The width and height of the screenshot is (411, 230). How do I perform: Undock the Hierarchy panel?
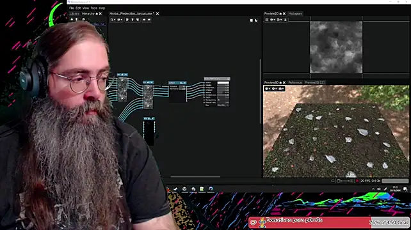tap(97, 13)
